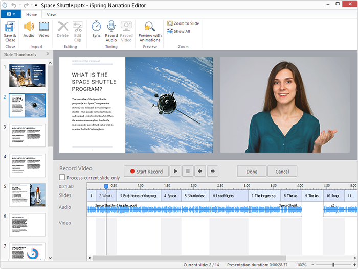Click the presenter video preview

tap(285, 105)
